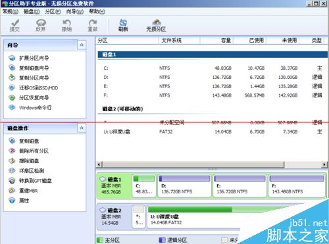Image resolution: width=329 pixels, height=244 pixels.
Task: Click the FAT32 file system cell
Action: 166,132
